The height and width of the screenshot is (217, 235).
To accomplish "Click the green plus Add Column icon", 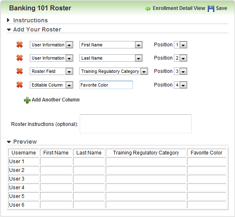I will tap(27, 100).
